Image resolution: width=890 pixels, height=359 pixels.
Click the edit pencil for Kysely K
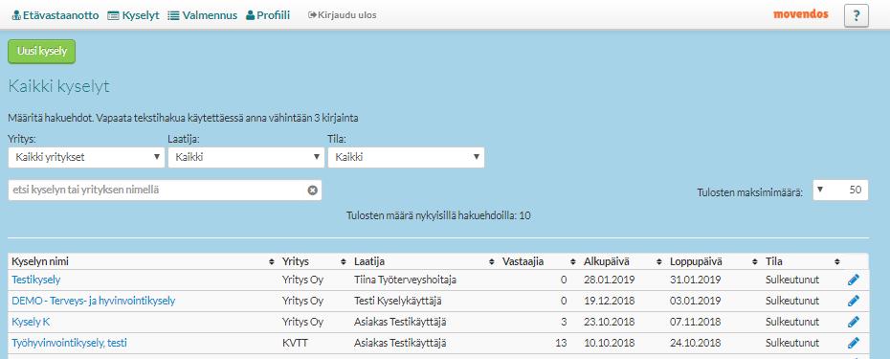(x=854, y=322)
